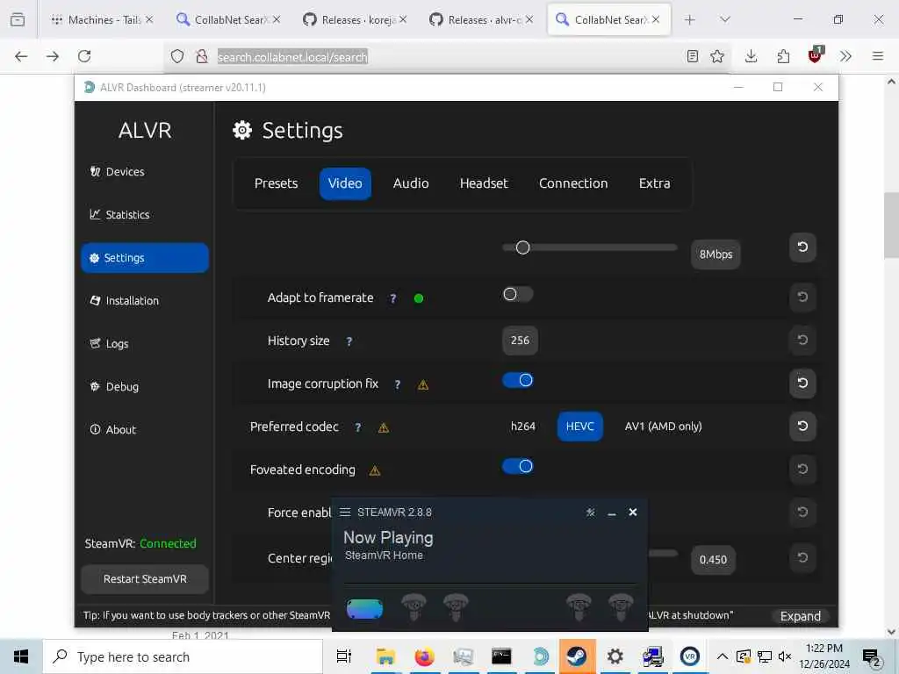Open a new browser tab
Screen dimensions: 899x674
[690, 20]
